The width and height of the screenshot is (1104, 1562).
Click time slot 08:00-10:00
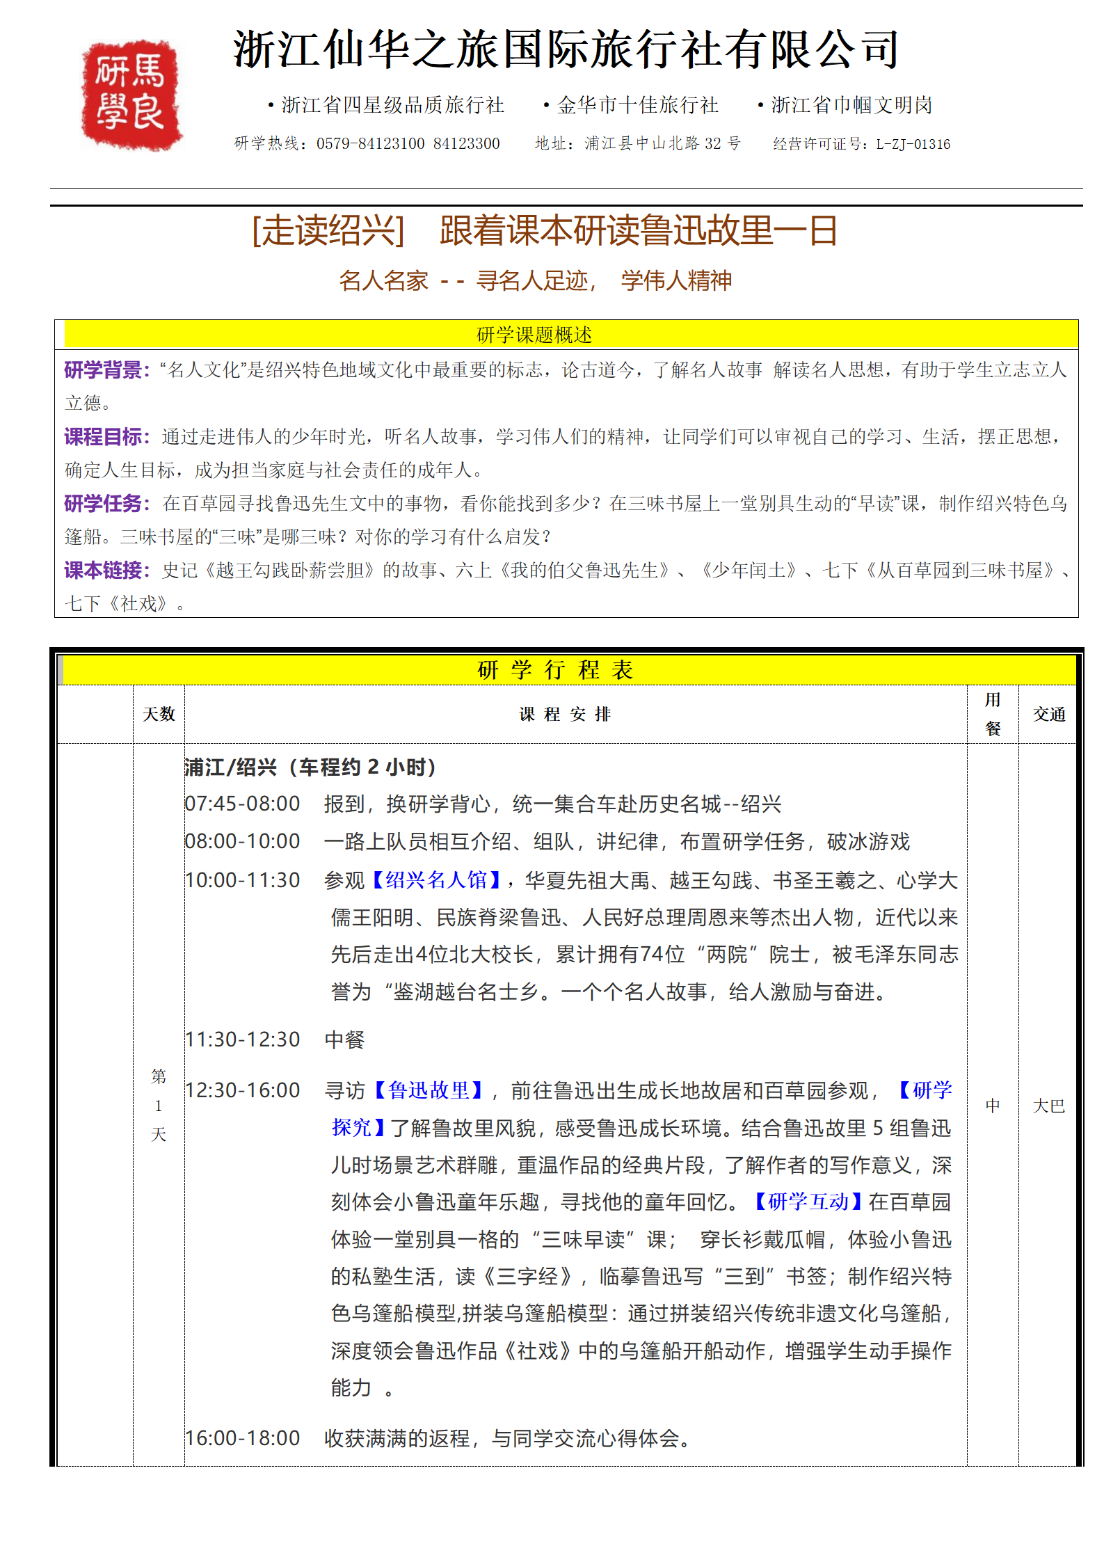(x=242, y=841)
